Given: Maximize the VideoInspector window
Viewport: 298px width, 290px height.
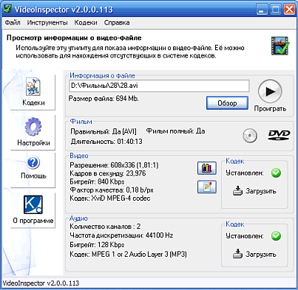Looking at the screenshot, I should (276, 10).
